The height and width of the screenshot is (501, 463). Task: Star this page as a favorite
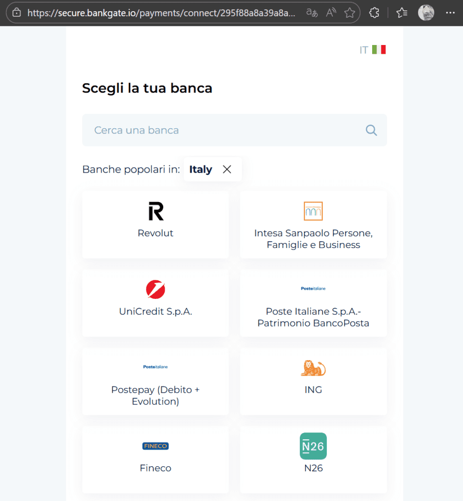(350, 13)
